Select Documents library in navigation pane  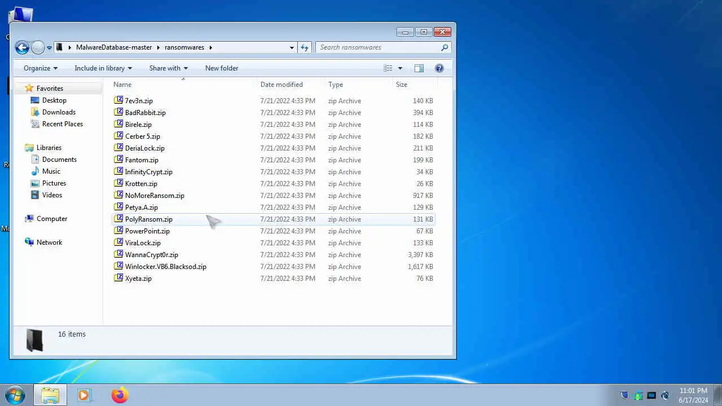click(59, 160)
